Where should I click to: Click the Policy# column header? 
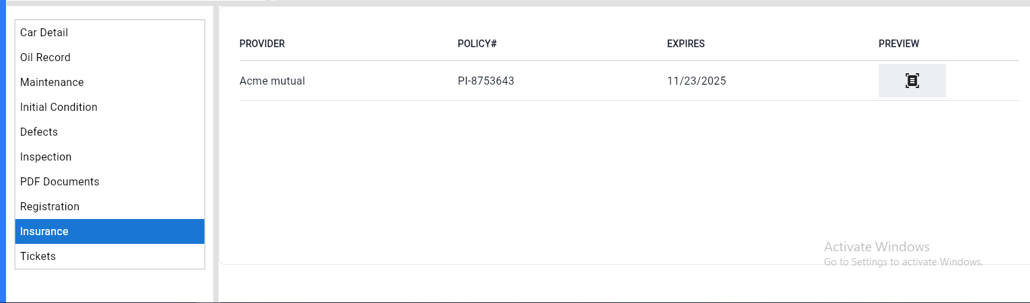point(477,44)
